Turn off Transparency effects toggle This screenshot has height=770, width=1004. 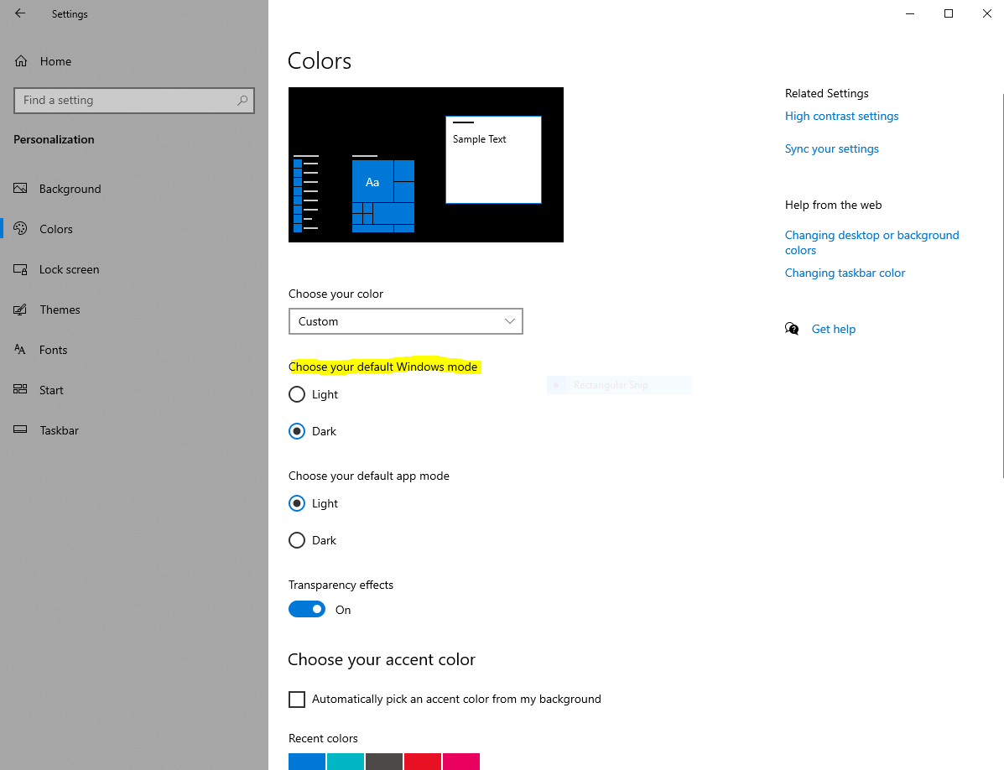307,609
